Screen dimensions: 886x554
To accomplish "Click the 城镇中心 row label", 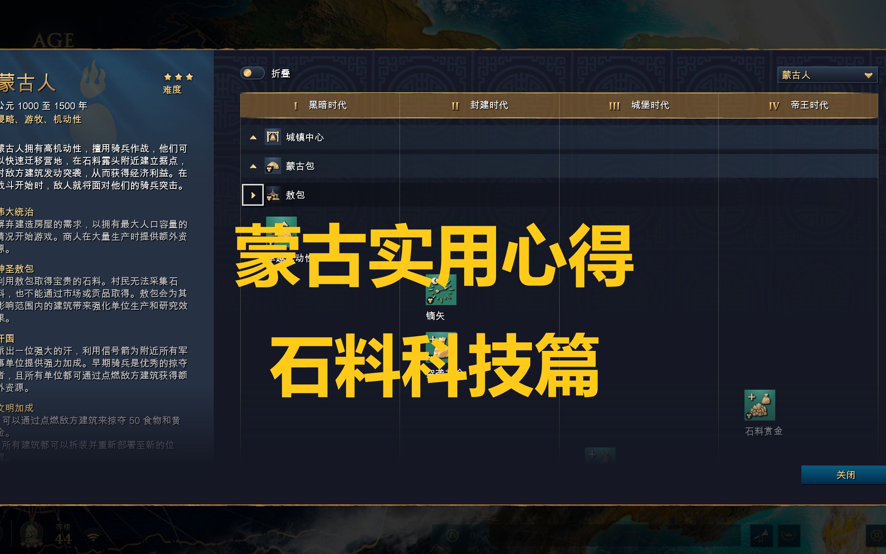I will (x=305, y=137).
